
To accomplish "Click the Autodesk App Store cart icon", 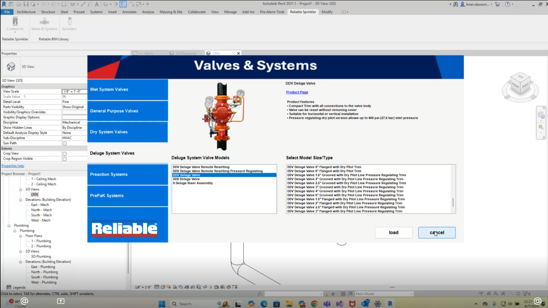I will pos(497,4).
